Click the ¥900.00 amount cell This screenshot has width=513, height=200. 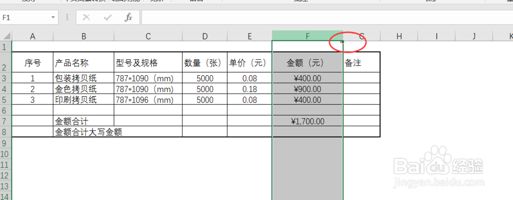point(307,88)
